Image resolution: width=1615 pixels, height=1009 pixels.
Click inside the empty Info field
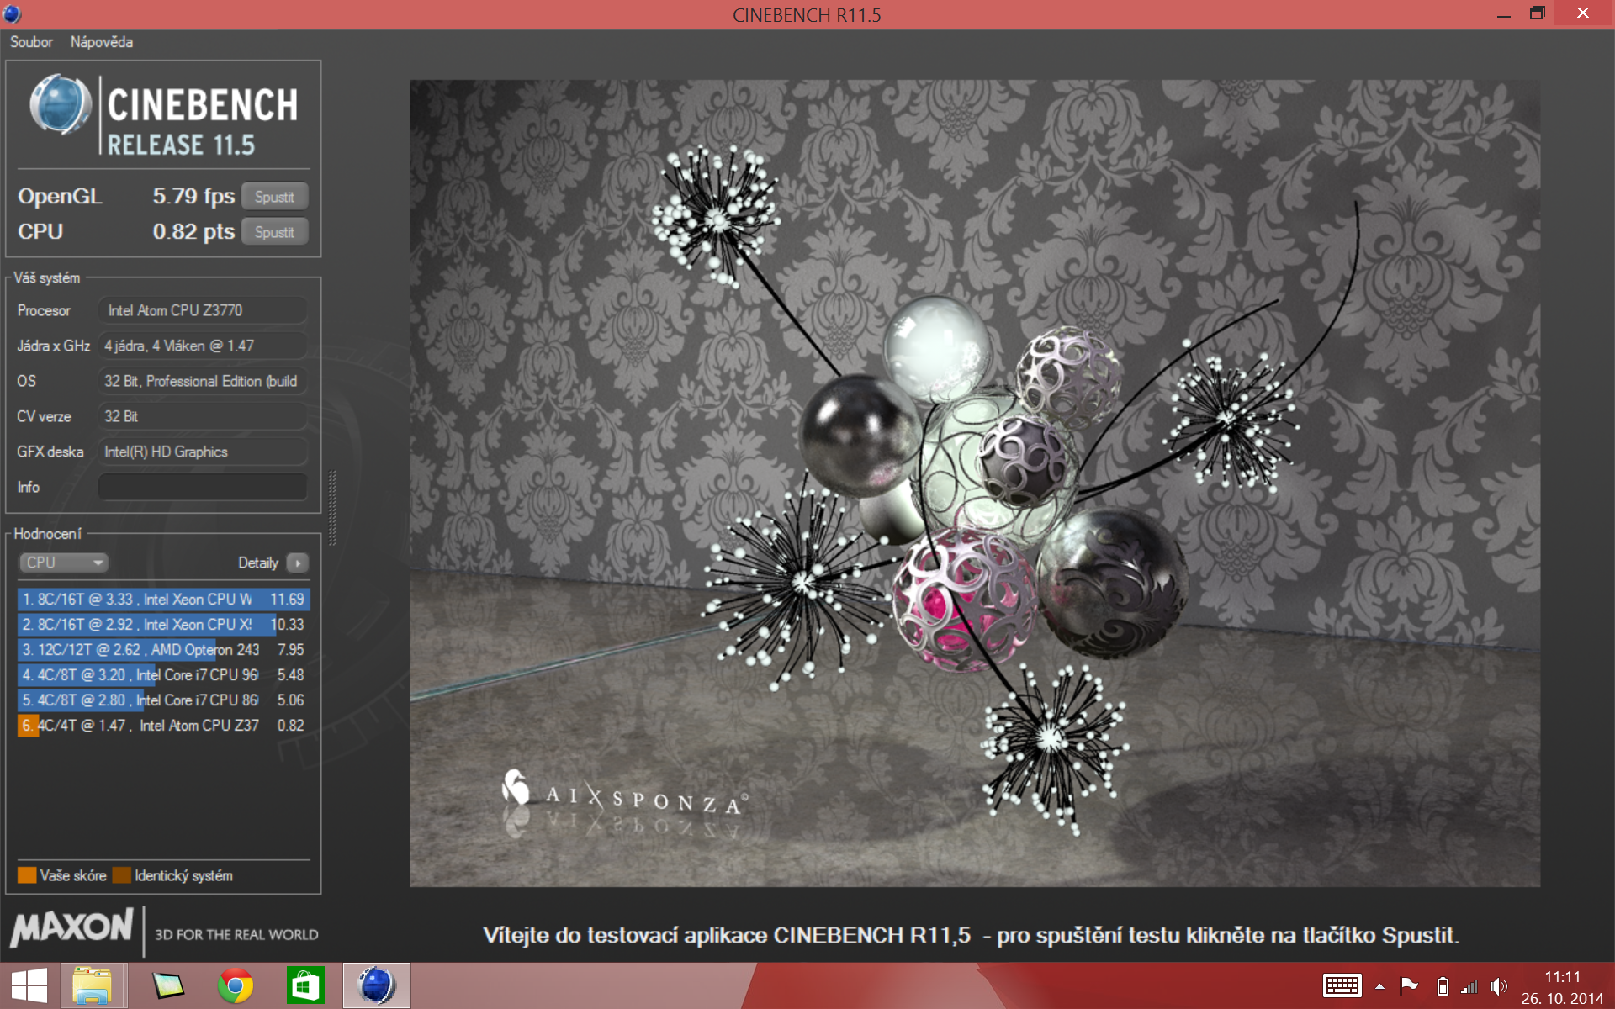202,486
